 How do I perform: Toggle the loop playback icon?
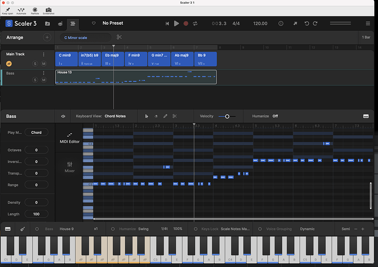tap(196, 24)
